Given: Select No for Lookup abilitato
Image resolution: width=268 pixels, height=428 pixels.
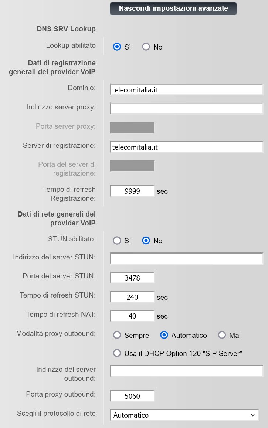Looking at the screenshot, I should 146,47.
